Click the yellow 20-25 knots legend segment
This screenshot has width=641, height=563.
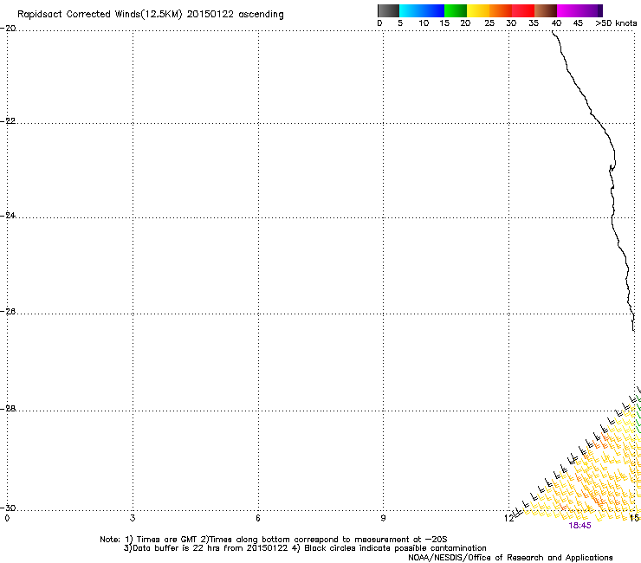(478, 10)
